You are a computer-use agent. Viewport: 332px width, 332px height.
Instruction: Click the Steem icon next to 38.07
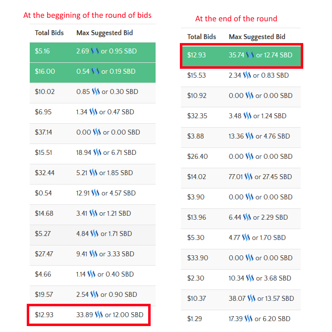click(251, 298)
